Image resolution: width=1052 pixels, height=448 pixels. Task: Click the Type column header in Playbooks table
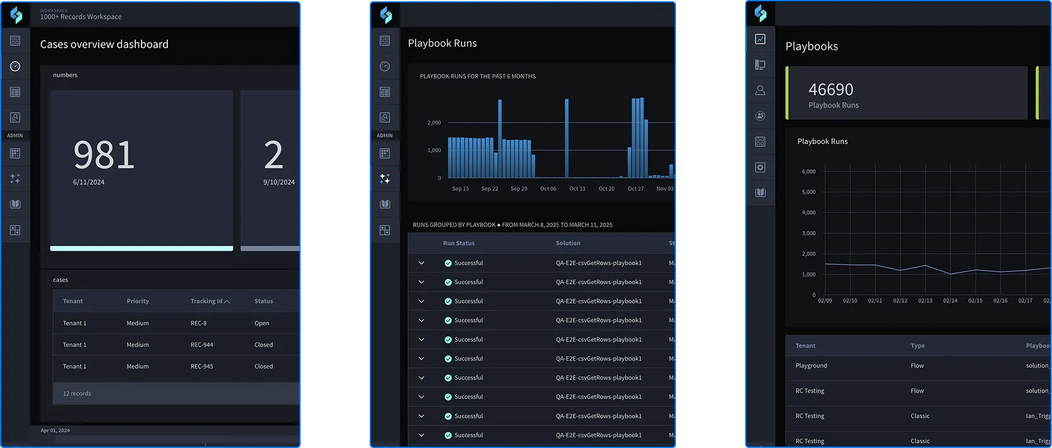click(917, 346)
